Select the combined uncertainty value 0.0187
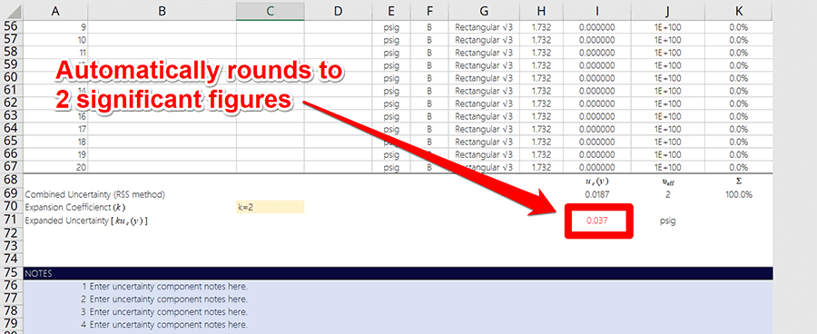This screenshot has height=334, width=817. coord(597,194)
